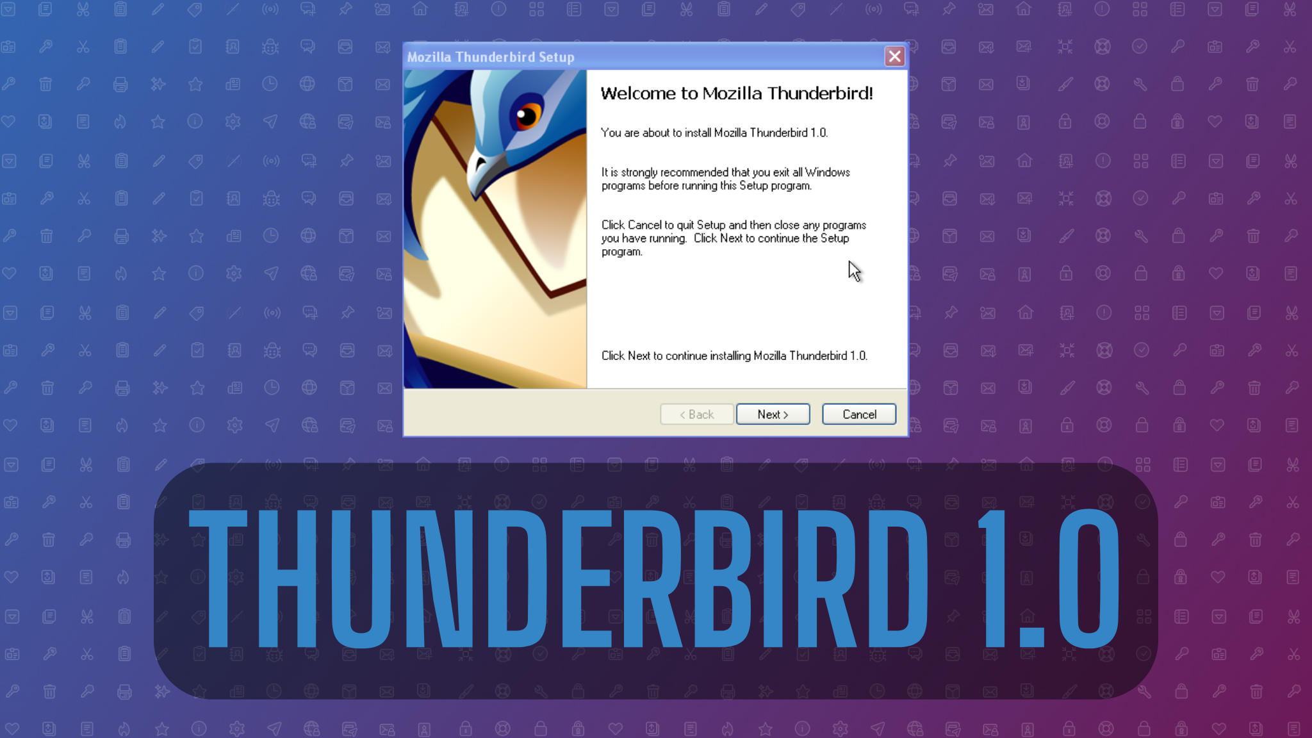Close the Mozilla Thunderbird Setup dialog

coord(895,57)
